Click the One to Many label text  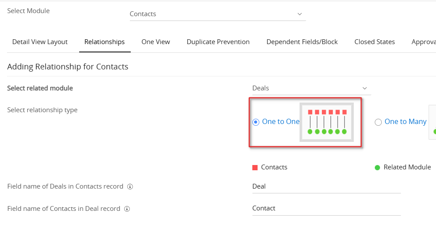[x=405, y=122]
